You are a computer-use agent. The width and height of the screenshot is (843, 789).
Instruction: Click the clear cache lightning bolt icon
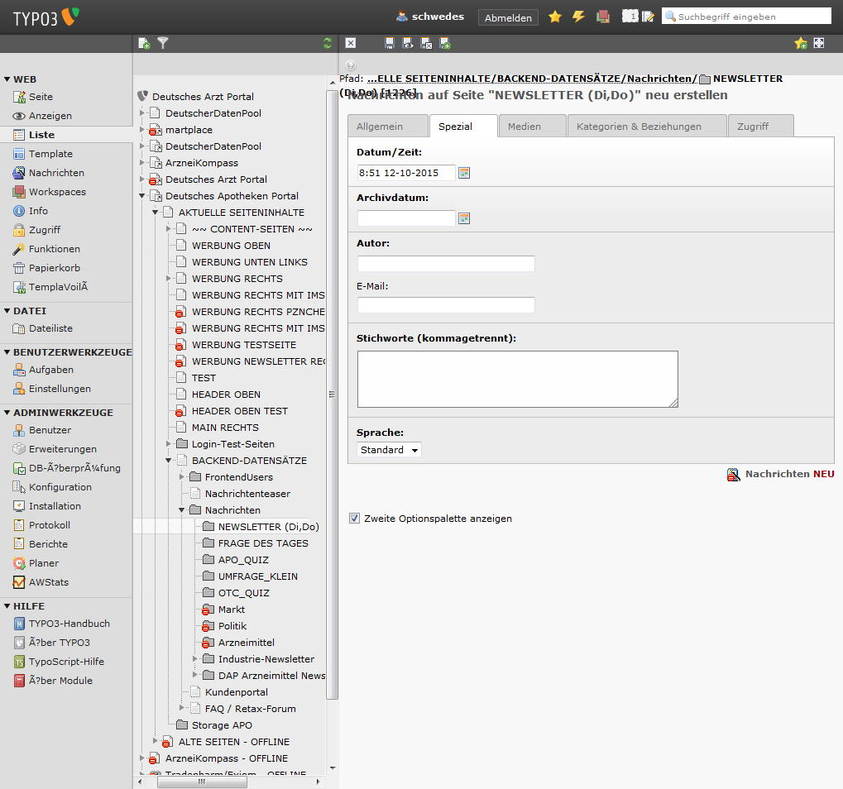578,17
